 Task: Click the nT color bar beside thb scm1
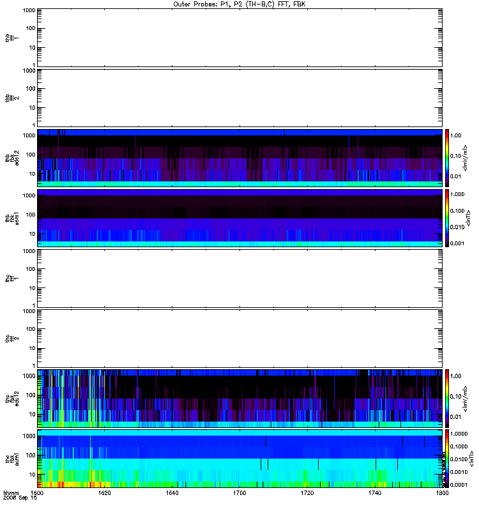tap(447, 218)
